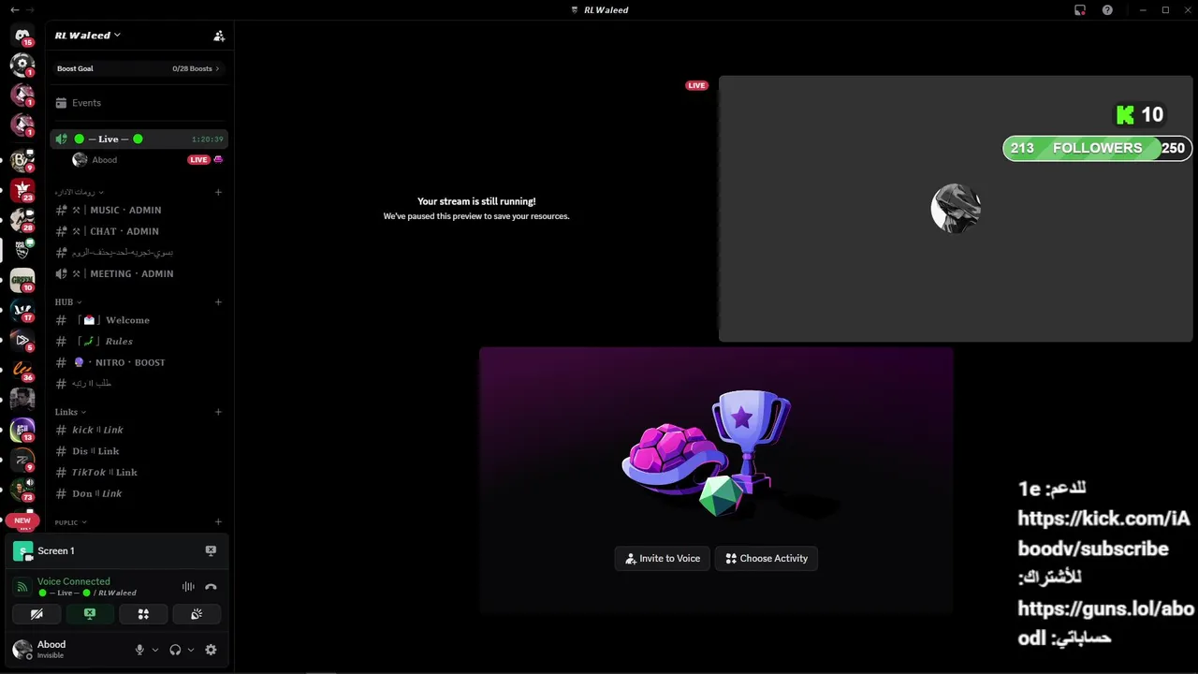1198x674 pixels.
Task: Click the NEW mentions pill in server list
Action: pos(22,520)
